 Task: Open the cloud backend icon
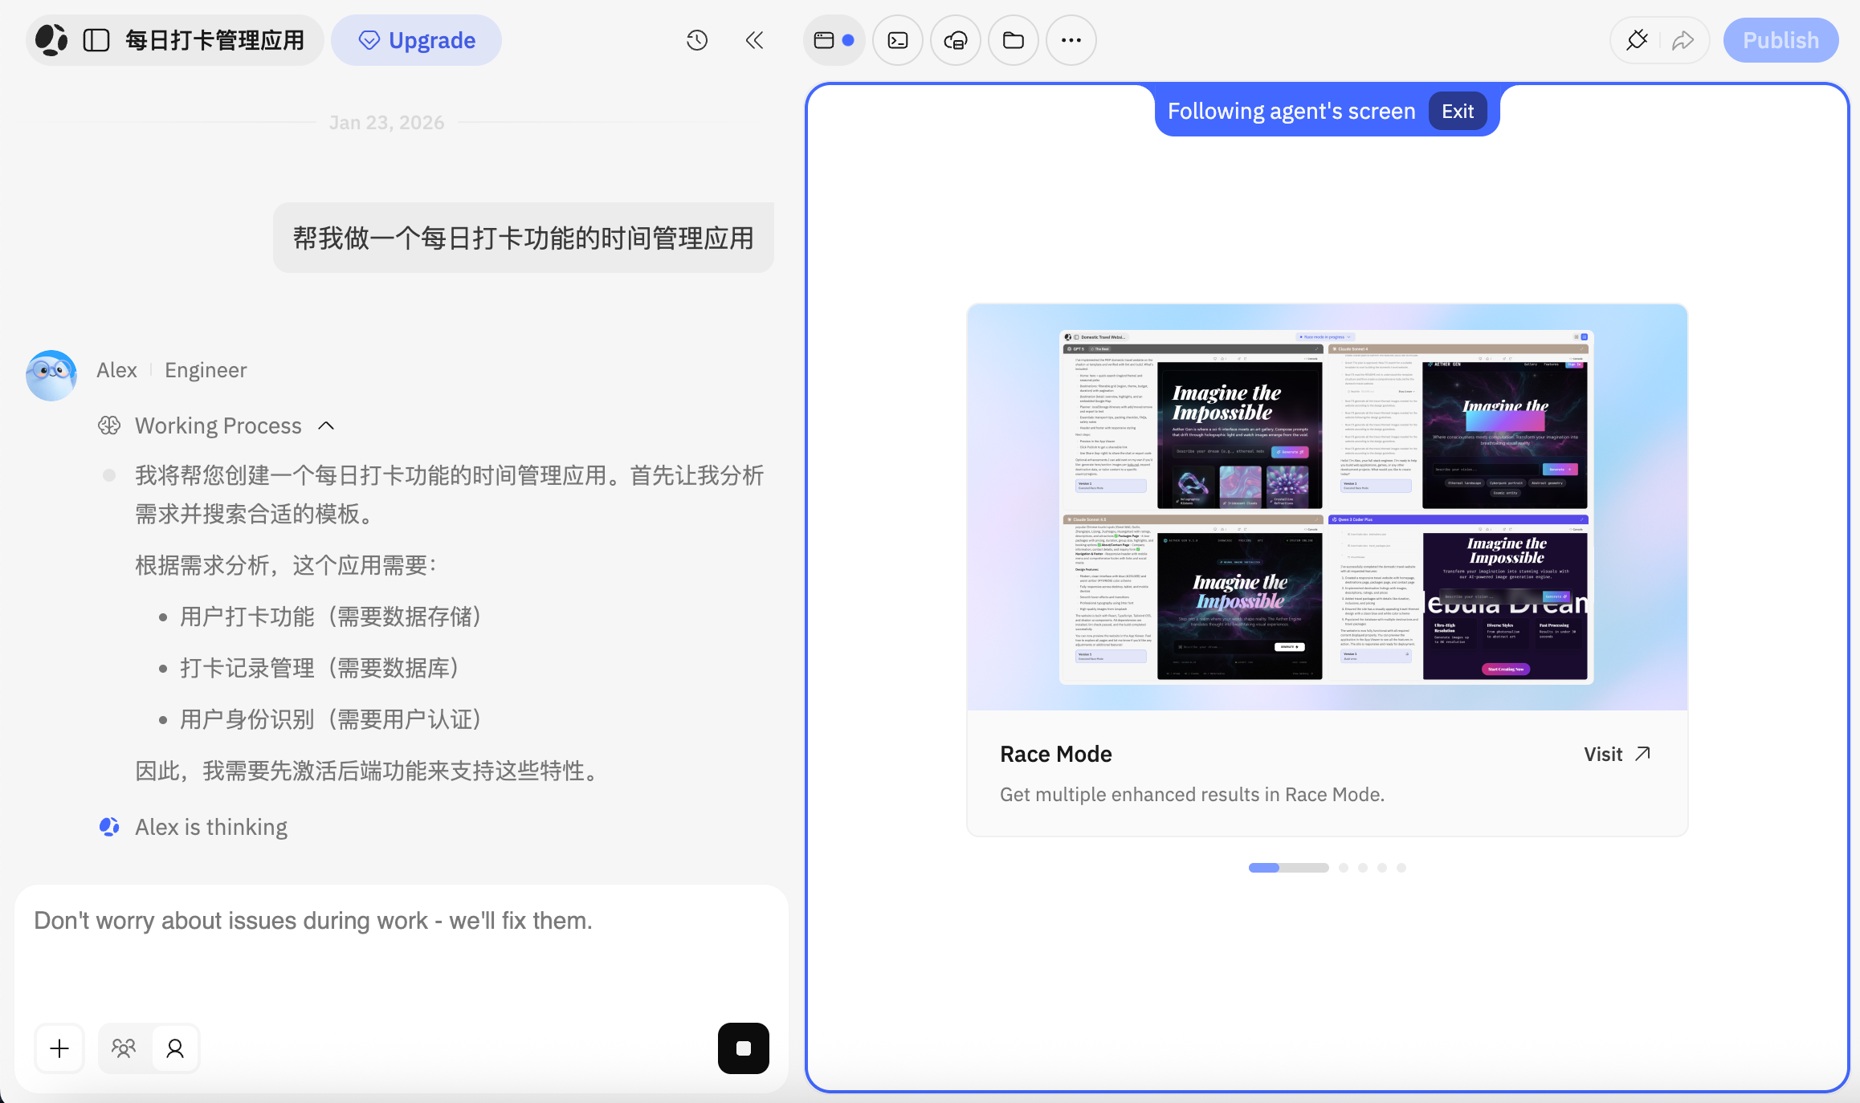point(955,40)
